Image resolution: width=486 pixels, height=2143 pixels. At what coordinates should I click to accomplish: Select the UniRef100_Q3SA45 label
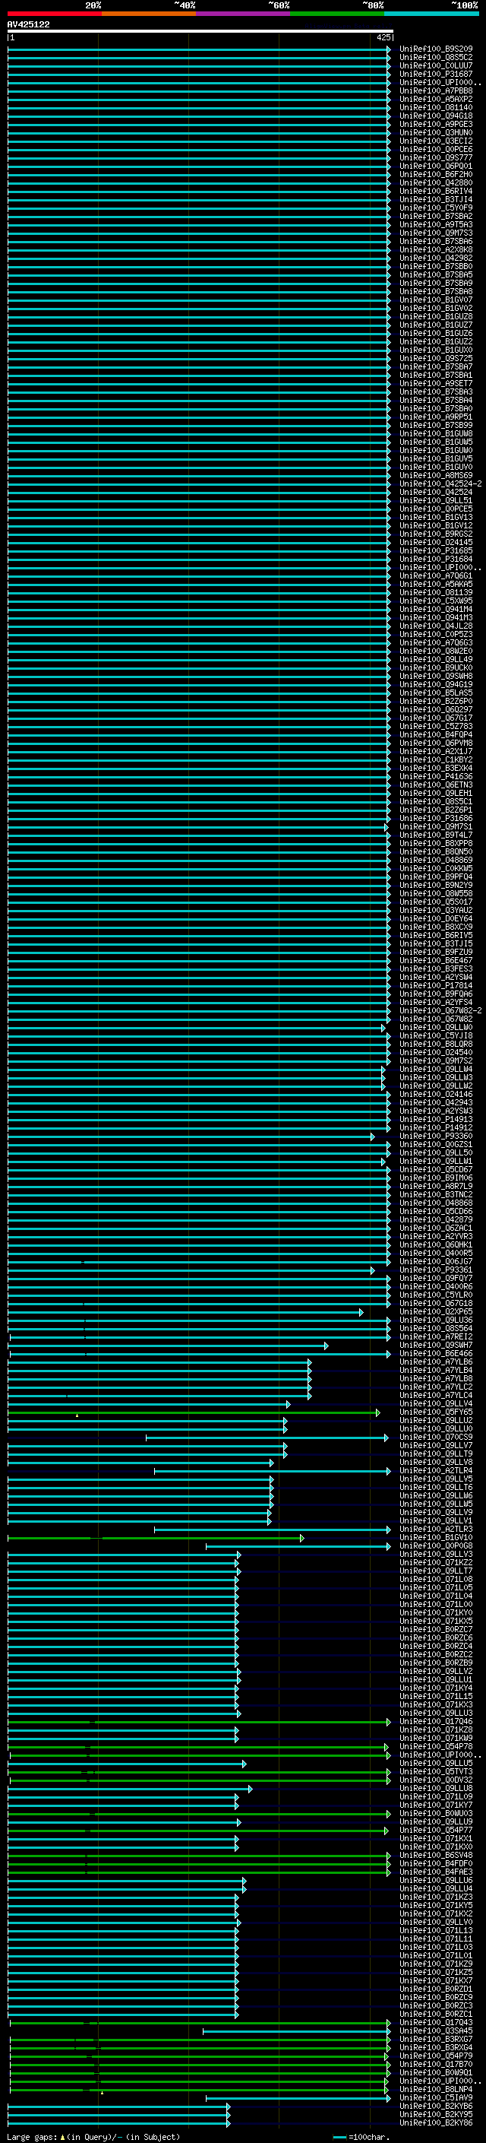tap(436, 2030)
